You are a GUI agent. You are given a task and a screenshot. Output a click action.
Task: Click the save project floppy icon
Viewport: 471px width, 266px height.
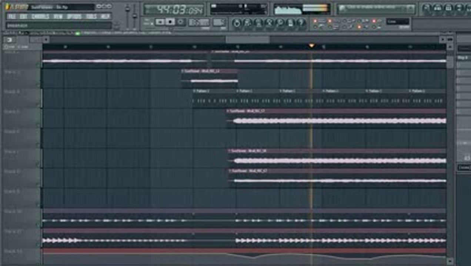[x=248, y=23]
